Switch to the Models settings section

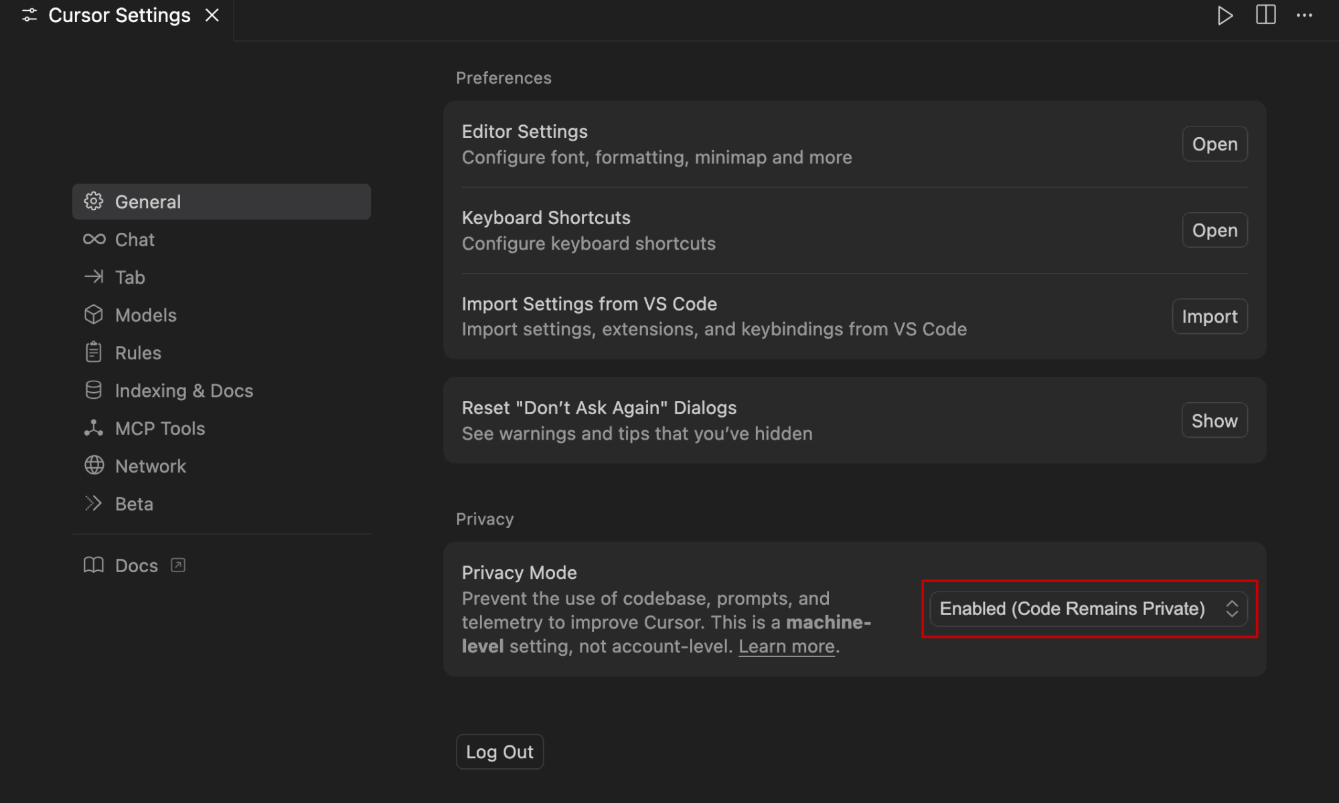[222, 315]
